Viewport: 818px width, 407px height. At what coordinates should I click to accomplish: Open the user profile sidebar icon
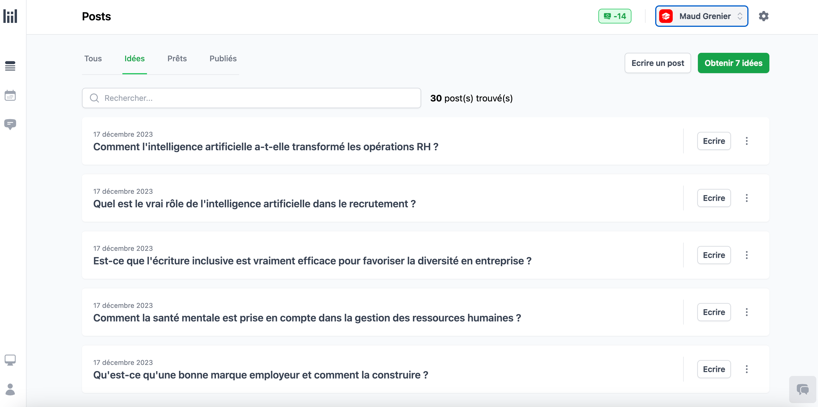pyautogui.click(x=10, y=389)
